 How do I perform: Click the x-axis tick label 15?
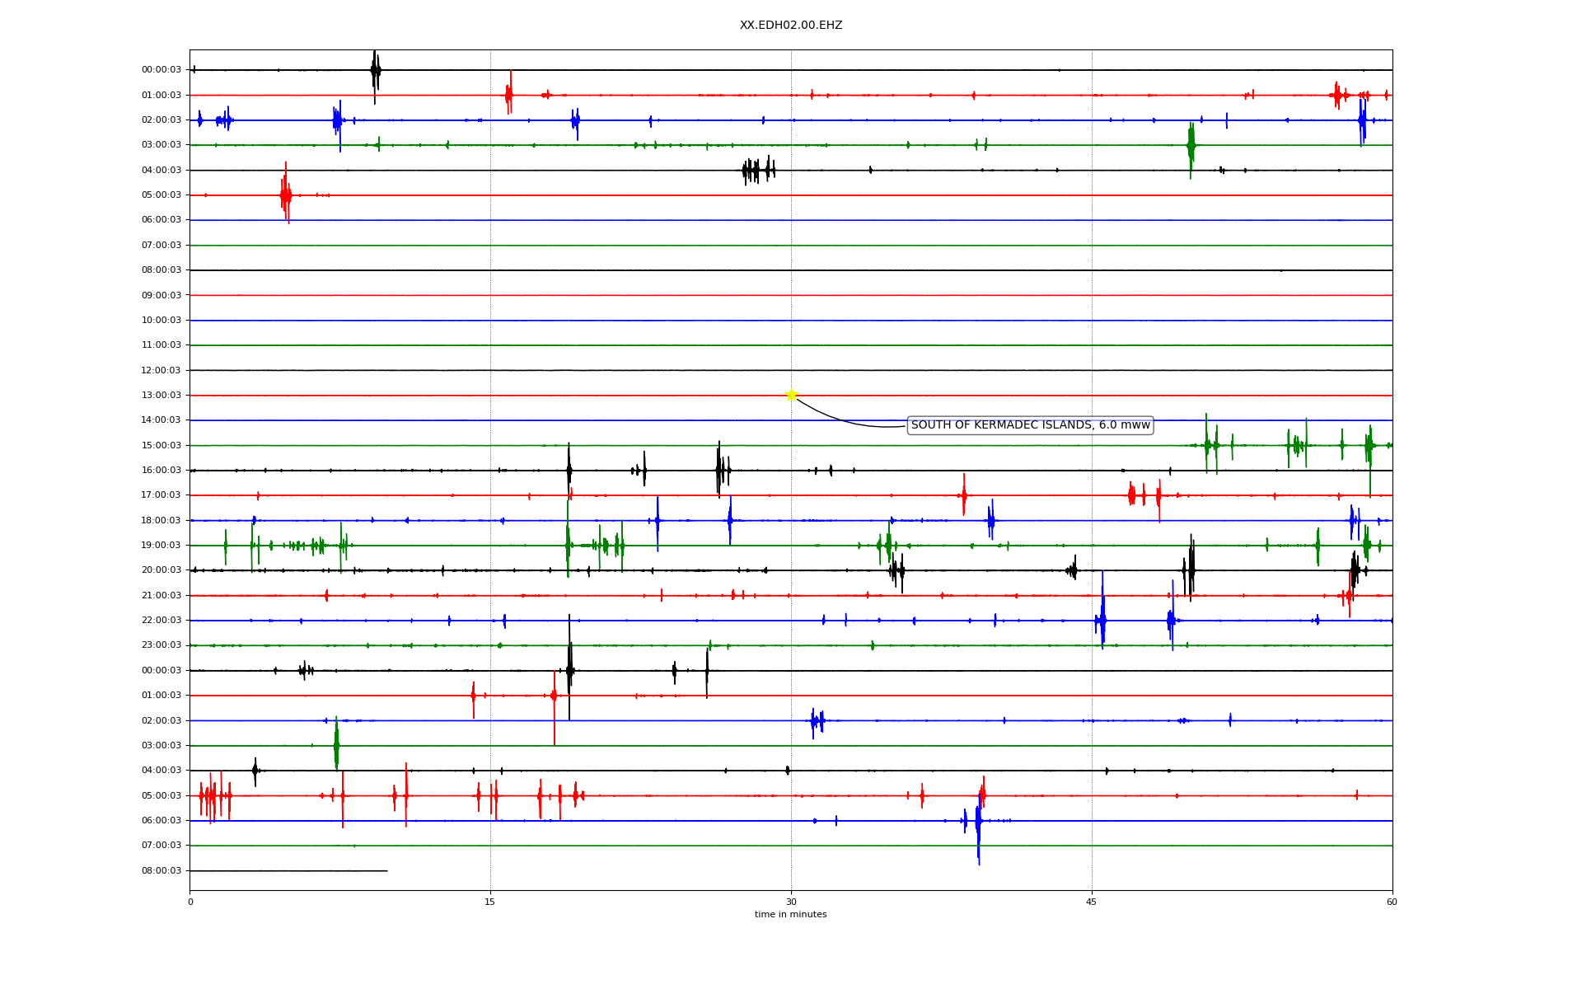(x=490, y=902)
